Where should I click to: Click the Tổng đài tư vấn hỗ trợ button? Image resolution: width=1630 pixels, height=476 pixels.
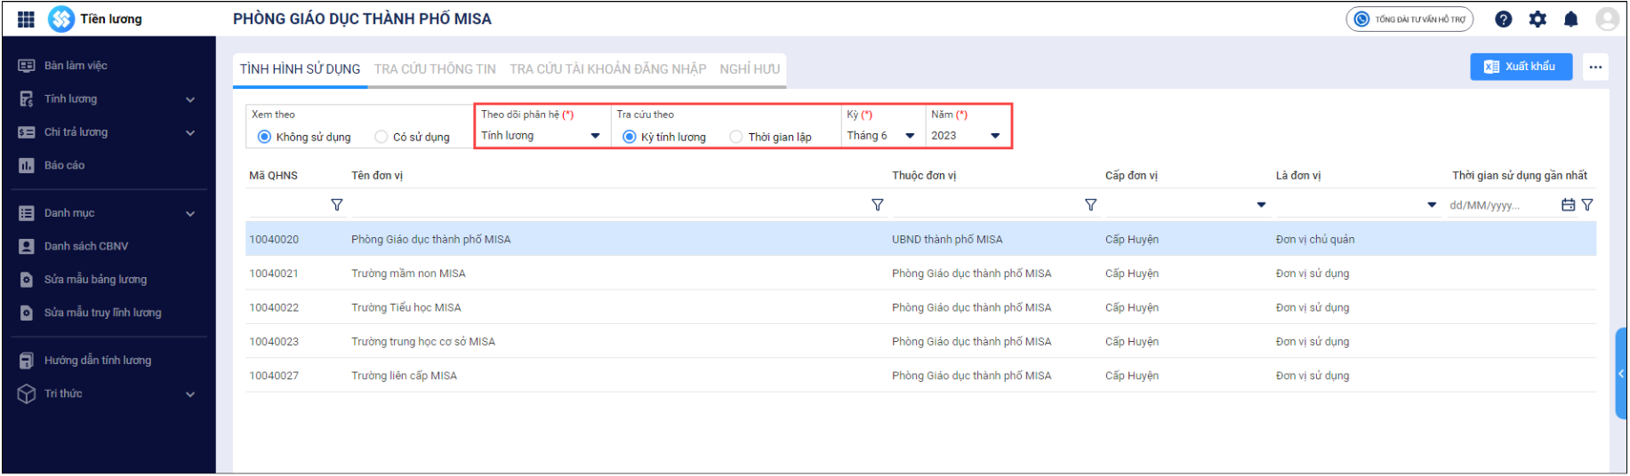(x=1409, y=19)
